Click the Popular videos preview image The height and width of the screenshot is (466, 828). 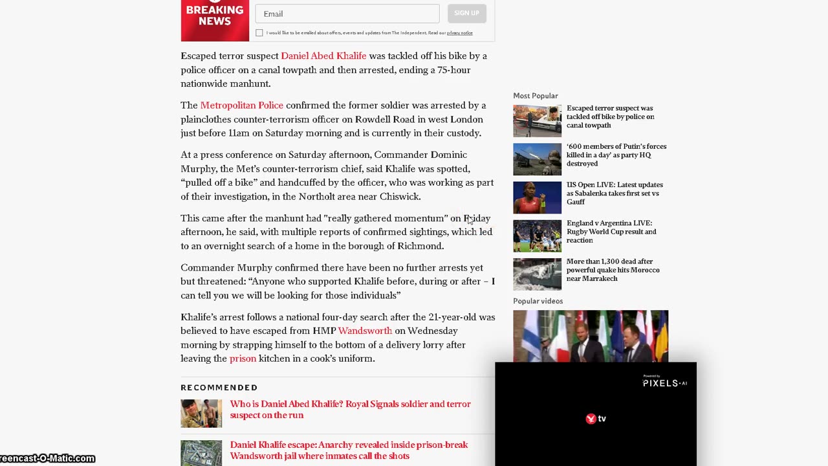(591, 336)
